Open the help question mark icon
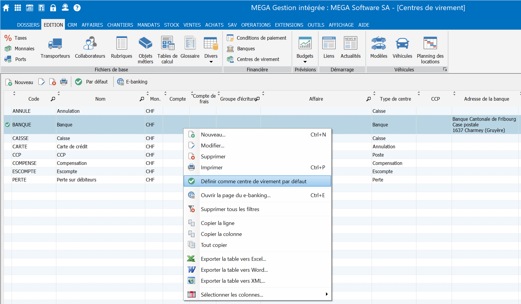This screenshot has height=304, width=521. click(x=77, y=8)
